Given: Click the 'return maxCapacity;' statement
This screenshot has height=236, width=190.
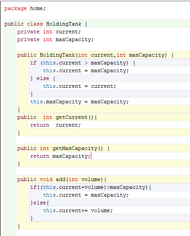Looking at the screenshot, I should tap(60, 156).
